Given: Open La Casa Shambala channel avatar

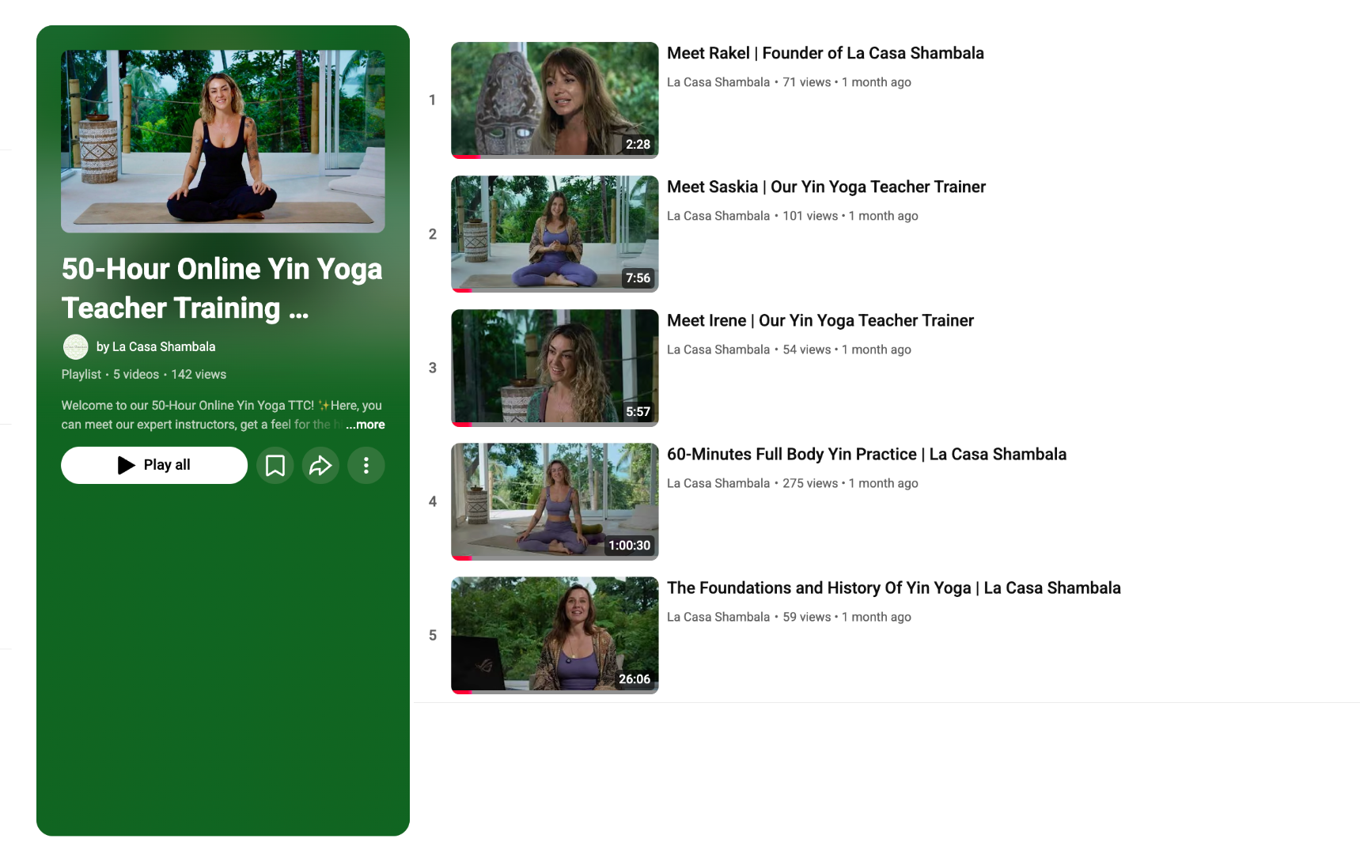Looking at the screenshot, I should point(75,346).
